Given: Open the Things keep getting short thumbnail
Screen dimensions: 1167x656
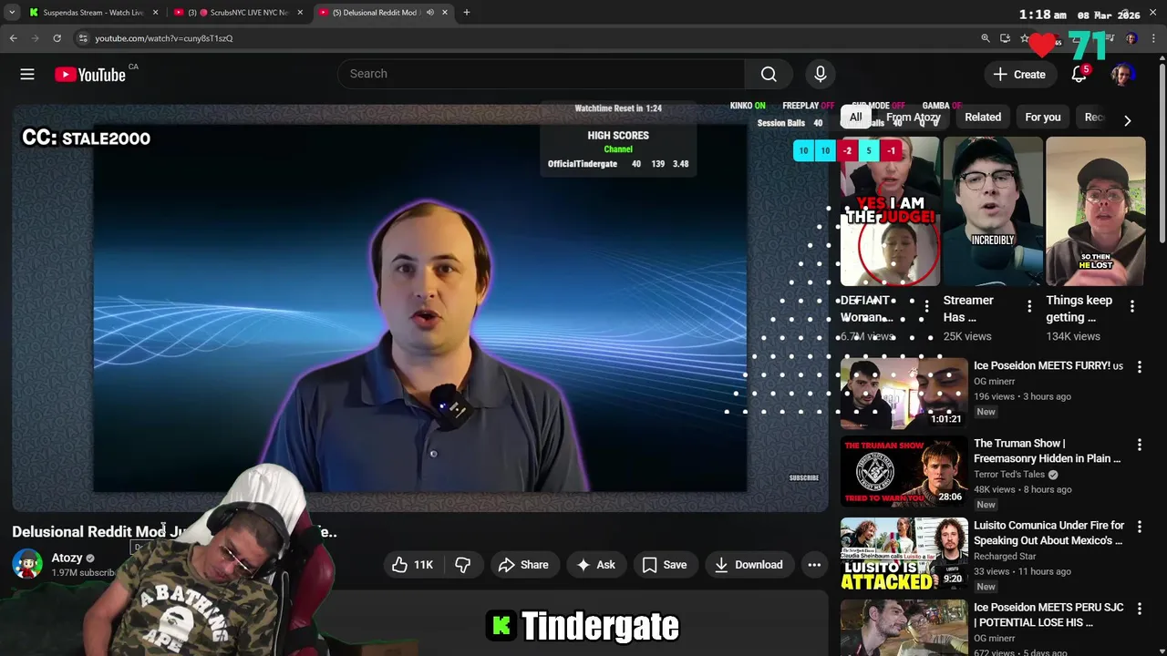Looking at the screenshot, I should [1096, 211].
